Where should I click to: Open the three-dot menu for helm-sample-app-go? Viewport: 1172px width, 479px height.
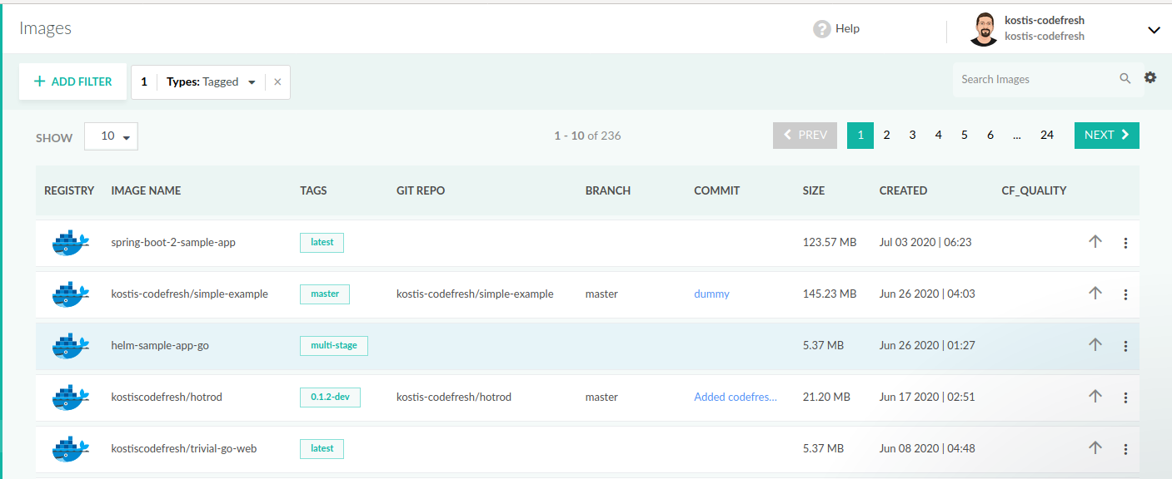click(1125, 346)
